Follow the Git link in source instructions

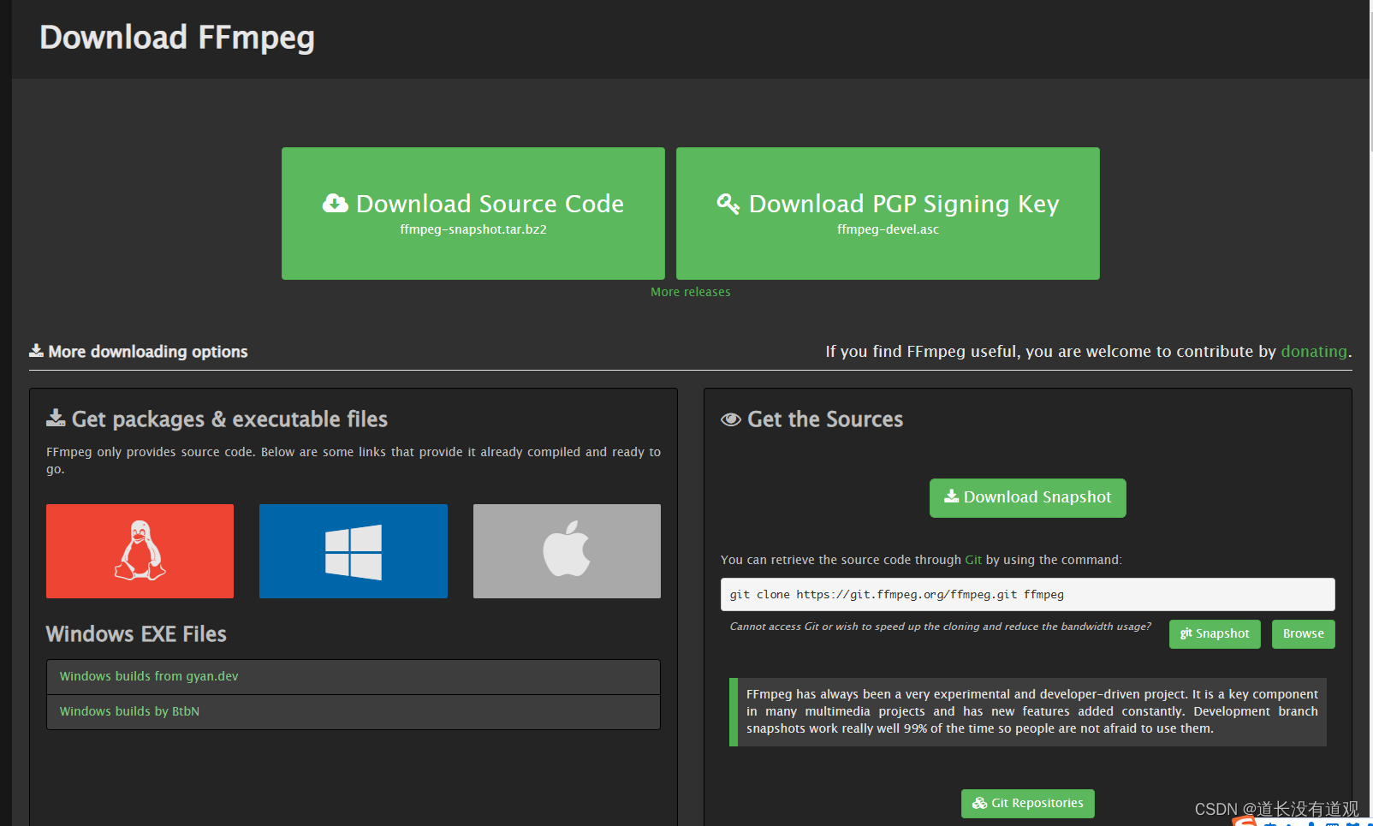pos(973,560)
